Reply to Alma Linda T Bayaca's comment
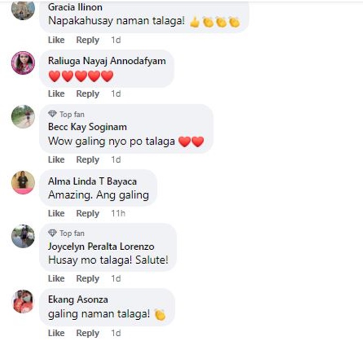This screenshot has height=342, width=363. coord(88,214)
